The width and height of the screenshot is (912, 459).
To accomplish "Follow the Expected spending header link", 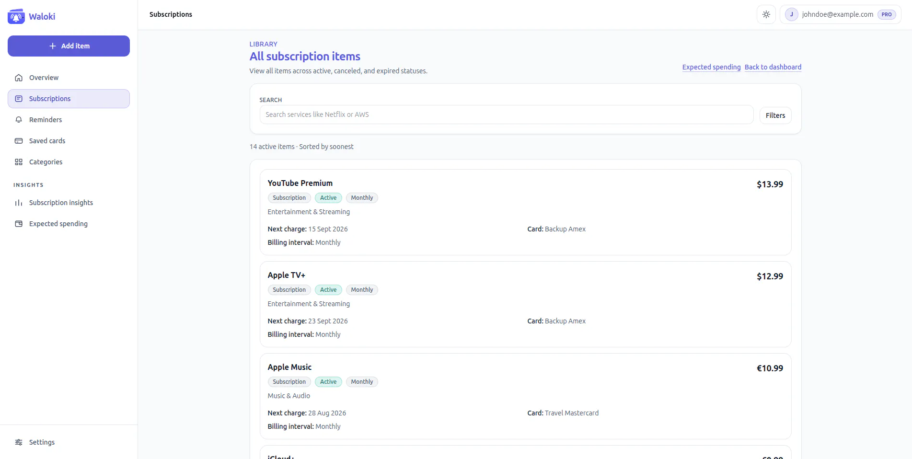I will pos(711,67).
